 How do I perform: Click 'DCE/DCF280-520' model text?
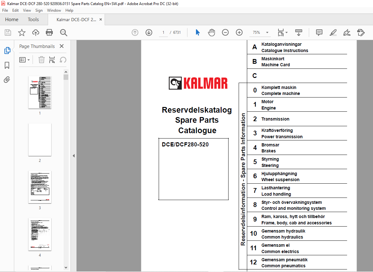pyautogui.click(x=185, y=145)
